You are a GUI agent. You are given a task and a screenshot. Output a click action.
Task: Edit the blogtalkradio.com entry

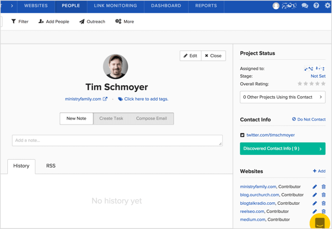(315, 203)
